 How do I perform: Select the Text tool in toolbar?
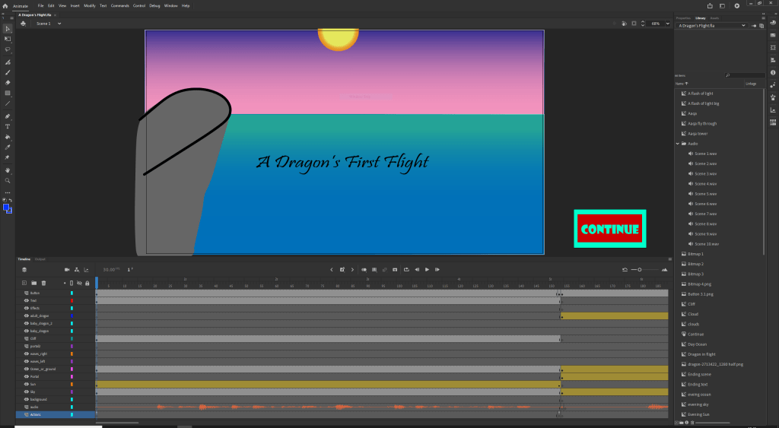(x=8, y=126)
